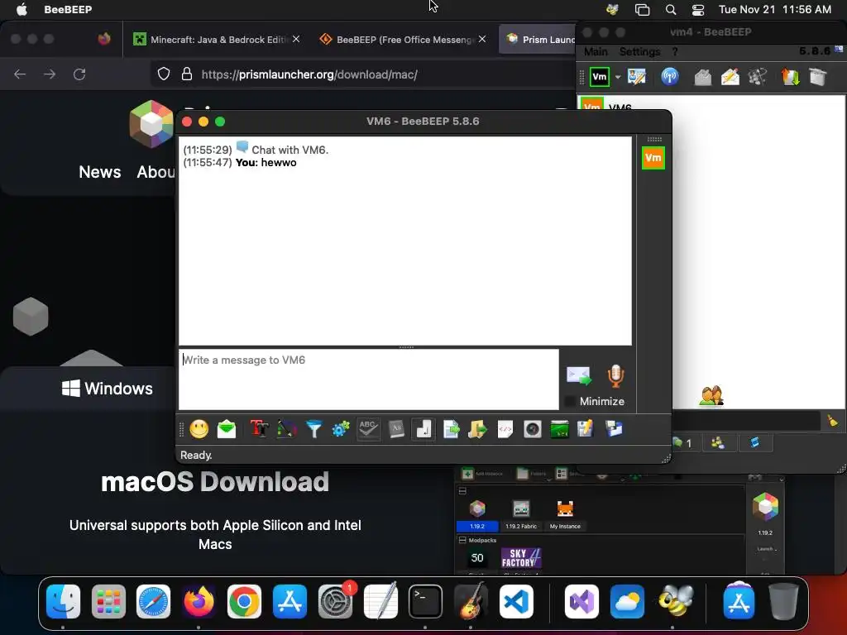
Task: Edit profile icon in vm4 BeeBEEP toolbar
Action: (x=637, y=77)
